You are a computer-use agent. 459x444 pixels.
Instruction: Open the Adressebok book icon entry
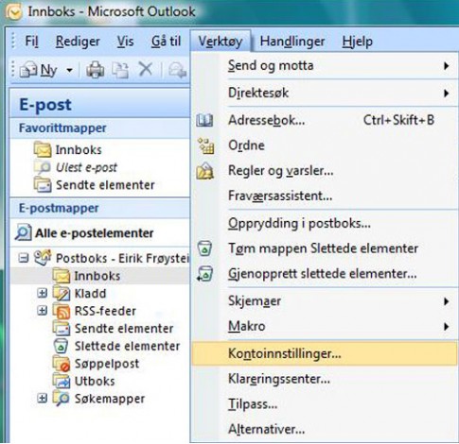click(x=204, y=120)
